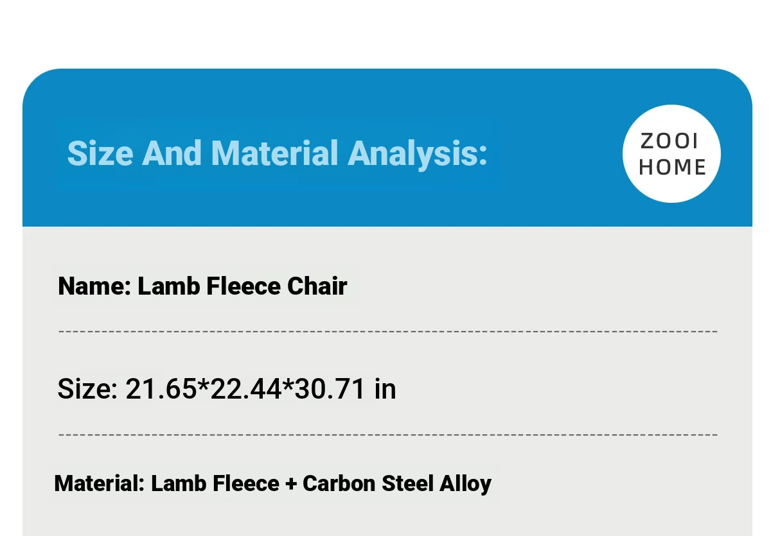The height and width of the screenshot is (536, 771).
Task: Select the 21.65*22.44*30.71 in dimensions
Action: [x=260, y=389]
